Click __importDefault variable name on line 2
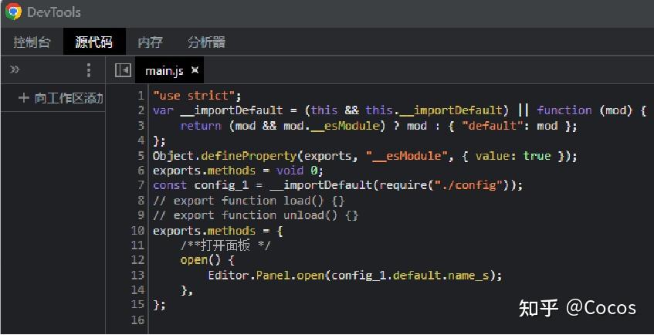 (232, 111)
